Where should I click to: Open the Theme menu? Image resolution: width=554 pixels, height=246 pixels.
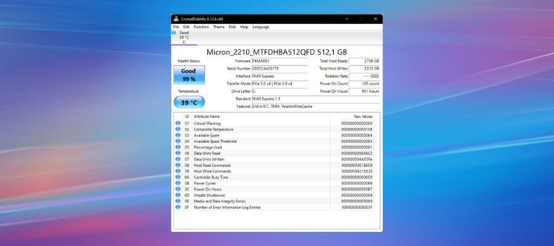tap(219, 27)
